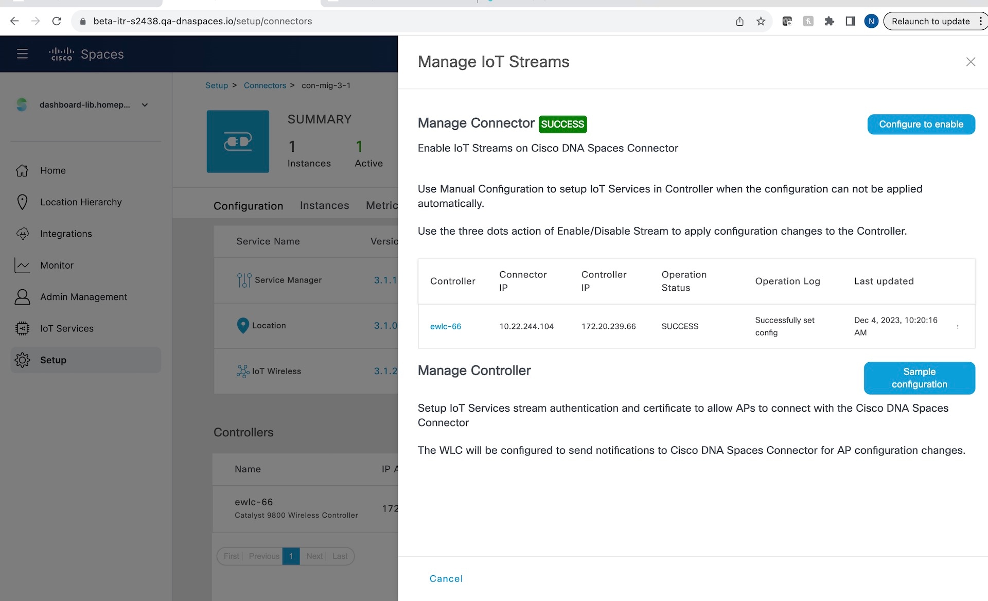Open the browser share icon

pos(739,21)
